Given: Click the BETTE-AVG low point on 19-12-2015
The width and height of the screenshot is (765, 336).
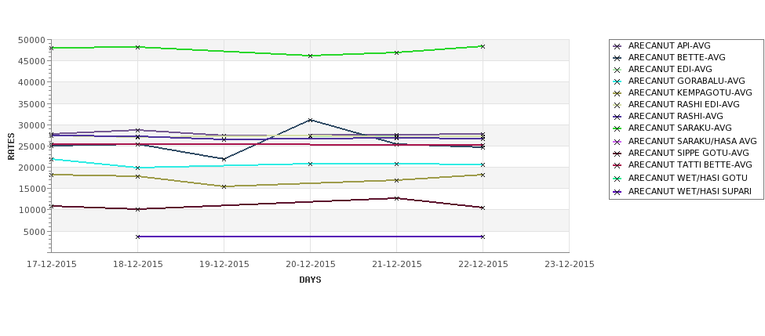Looking at the screenshot, I should (224, 159).
